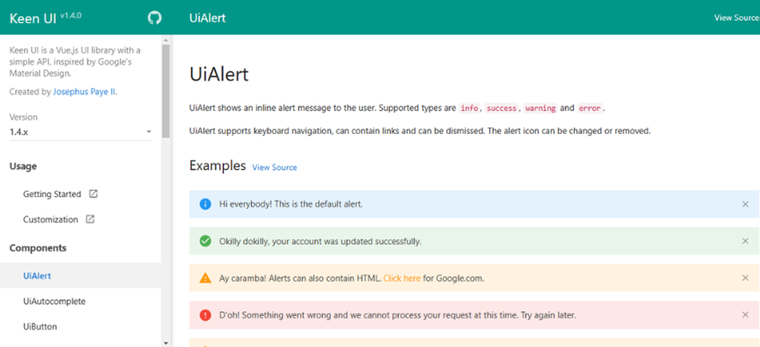The height and width of the screenshot is (347, 760).
Task: Click the v1.4.0 version label
Action: point(71,15)
